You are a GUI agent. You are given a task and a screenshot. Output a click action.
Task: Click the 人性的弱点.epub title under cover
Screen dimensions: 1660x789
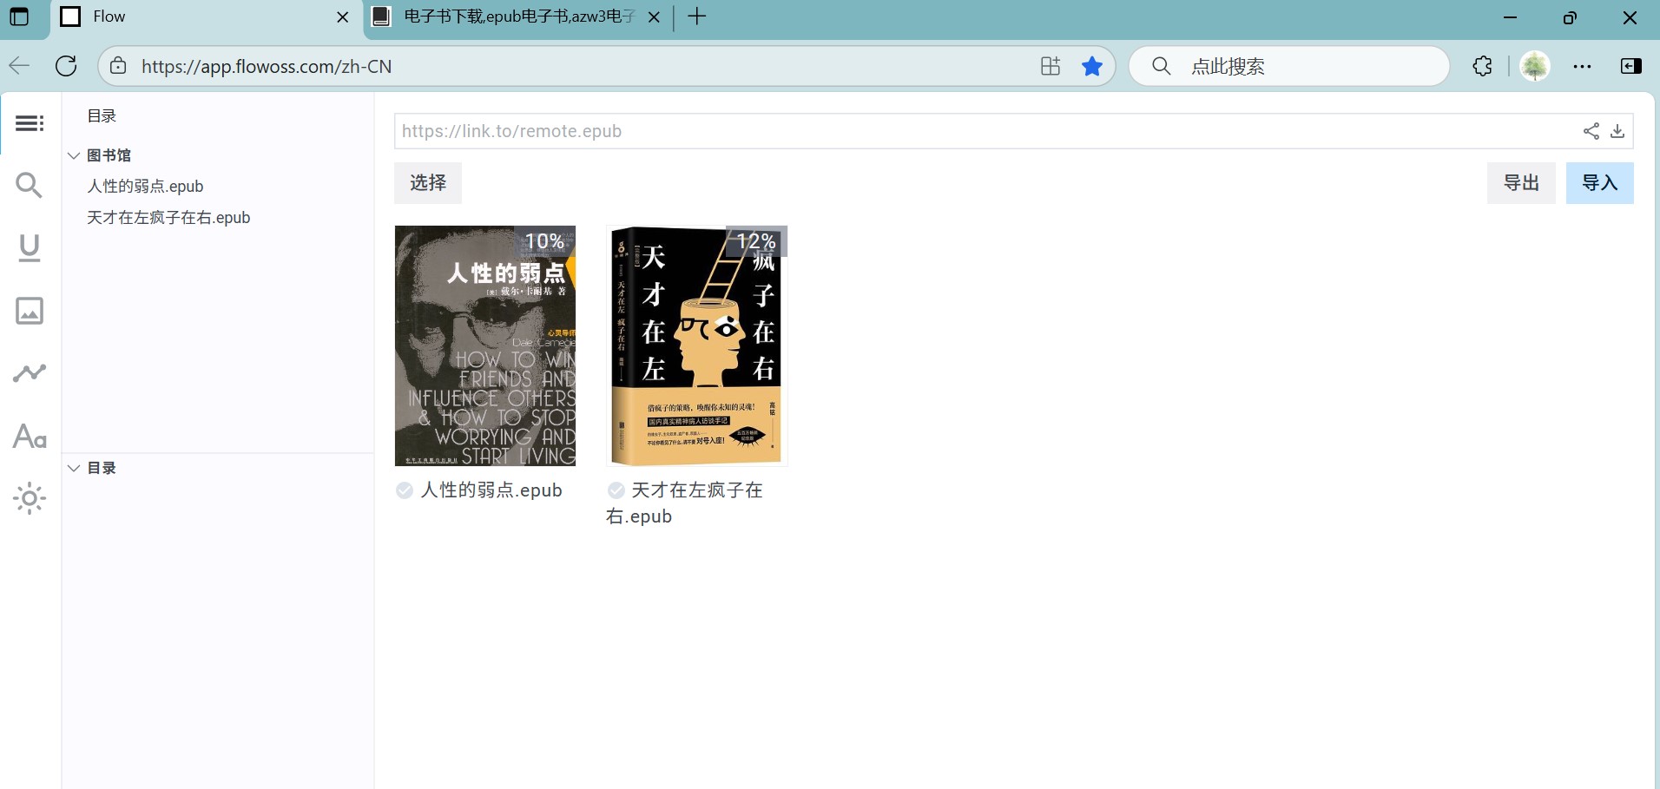pyautogui.click(x=491, y=490)
